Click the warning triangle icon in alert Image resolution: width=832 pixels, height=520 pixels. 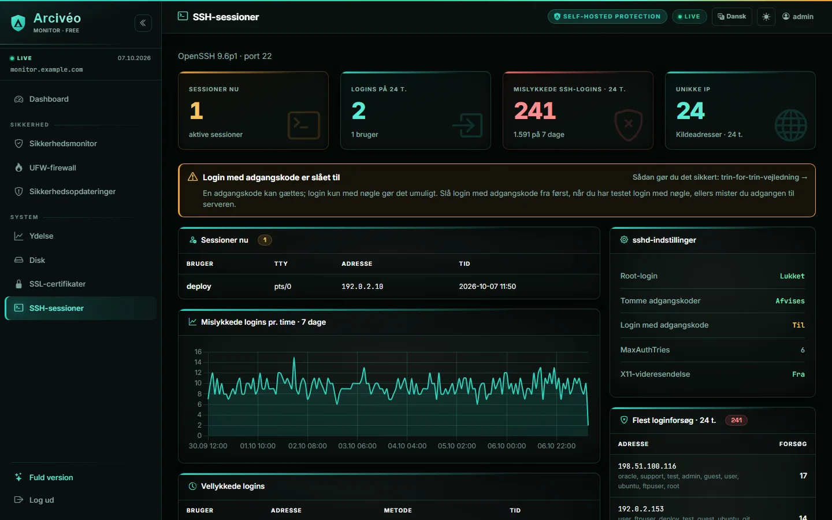(x=193, y=177)
